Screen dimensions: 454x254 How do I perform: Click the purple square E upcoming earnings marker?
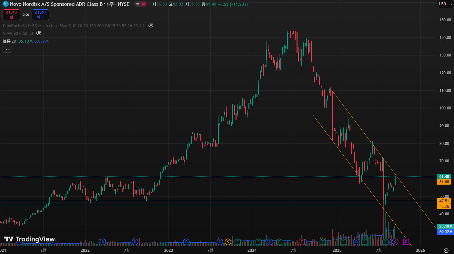[406, 242]
